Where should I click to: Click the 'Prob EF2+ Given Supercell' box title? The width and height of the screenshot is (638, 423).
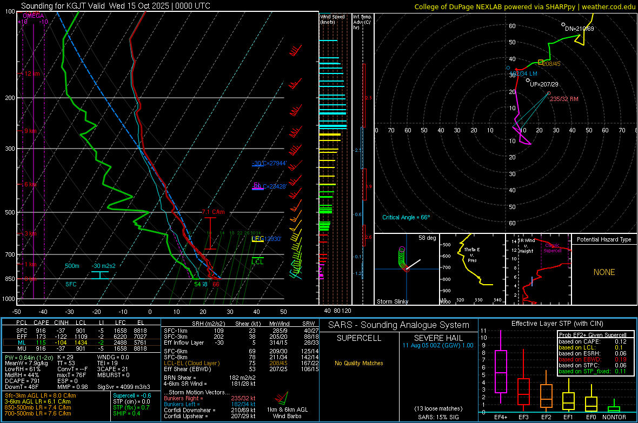click(x=593, y=335)
